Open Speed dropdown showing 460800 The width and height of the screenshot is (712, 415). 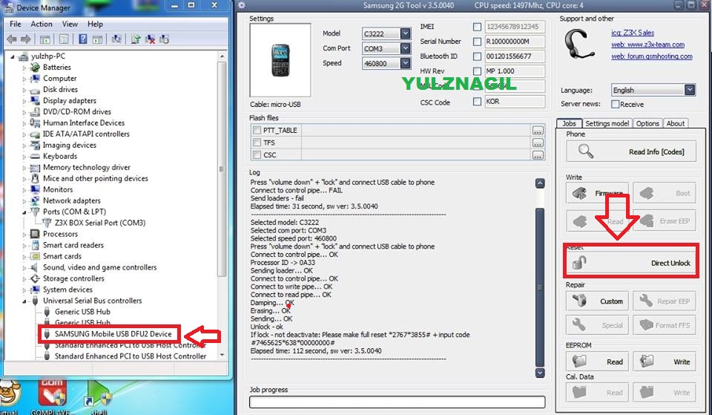tap(406, 63)
